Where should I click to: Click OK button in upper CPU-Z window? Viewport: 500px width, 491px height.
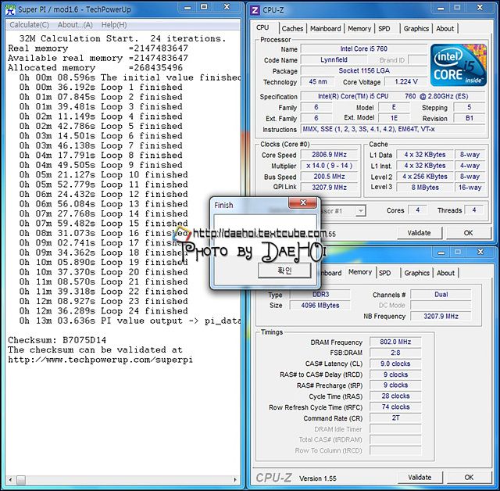469,233
